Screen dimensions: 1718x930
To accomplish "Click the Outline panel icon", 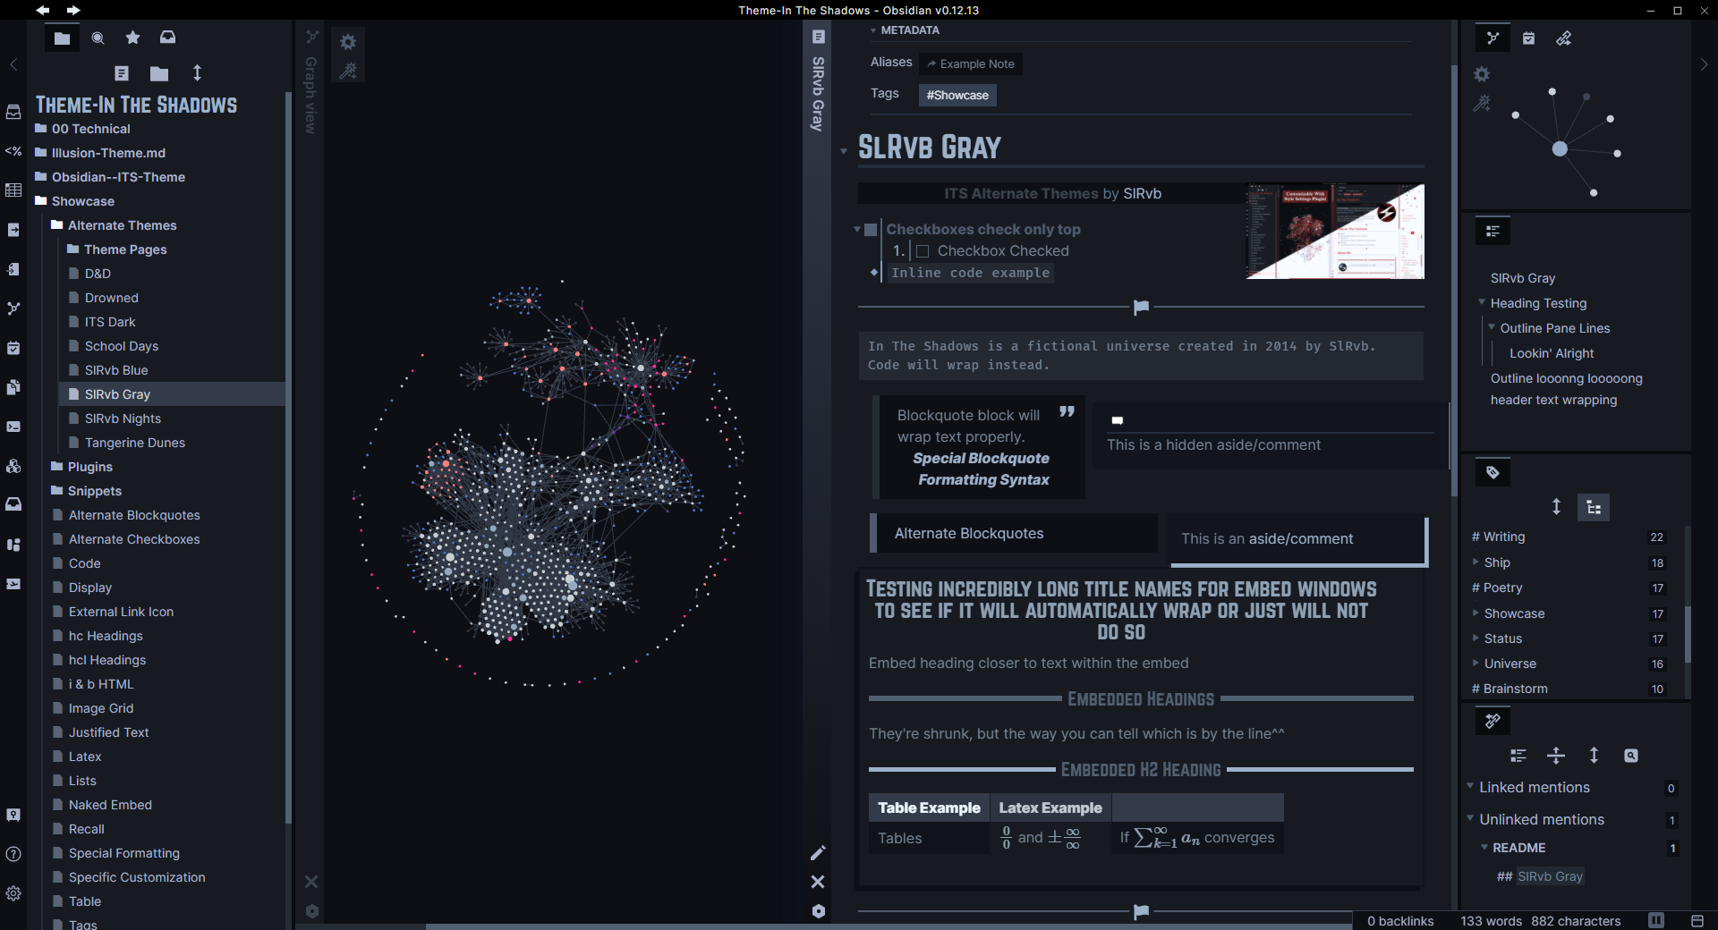I will point(1493,232).
